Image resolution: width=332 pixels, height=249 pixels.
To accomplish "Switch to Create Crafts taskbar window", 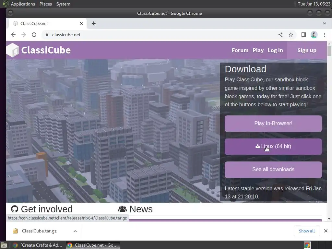I will 38,245.
